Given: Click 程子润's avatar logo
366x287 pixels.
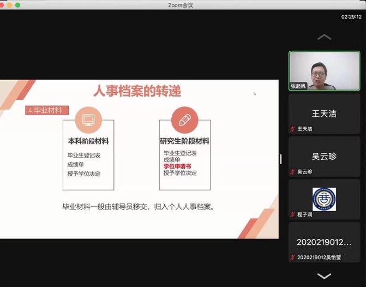Looking at the screenshot, I should 324,198.
